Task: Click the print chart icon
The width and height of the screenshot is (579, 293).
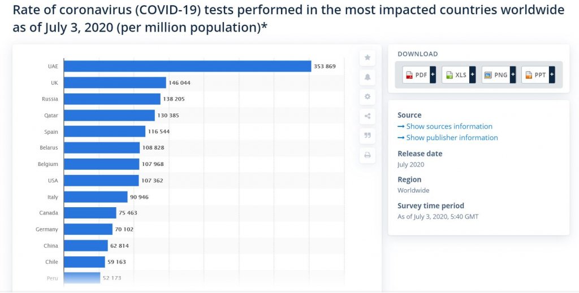Action: pos(368,155)
